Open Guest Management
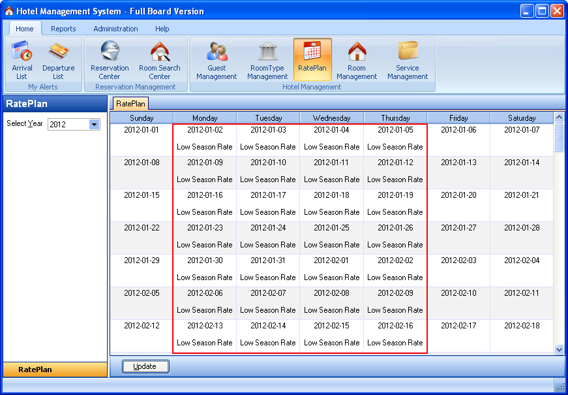 (217, 59)
